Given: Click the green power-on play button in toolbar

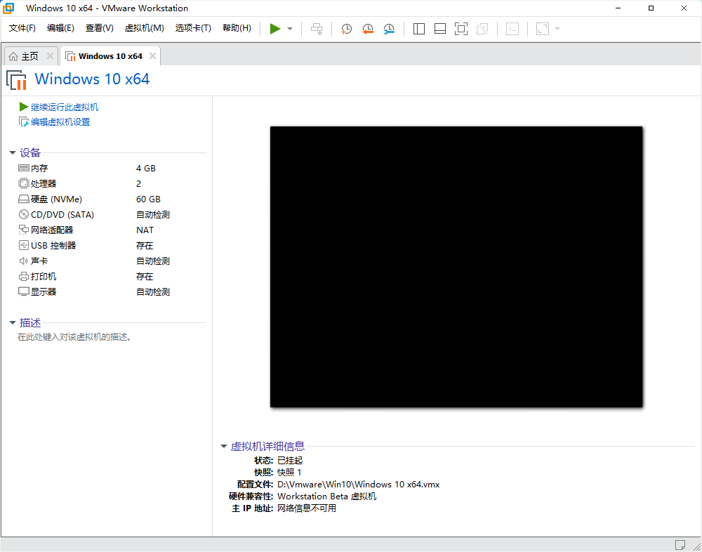Looking at the screenshot, I should click(275, 29).
